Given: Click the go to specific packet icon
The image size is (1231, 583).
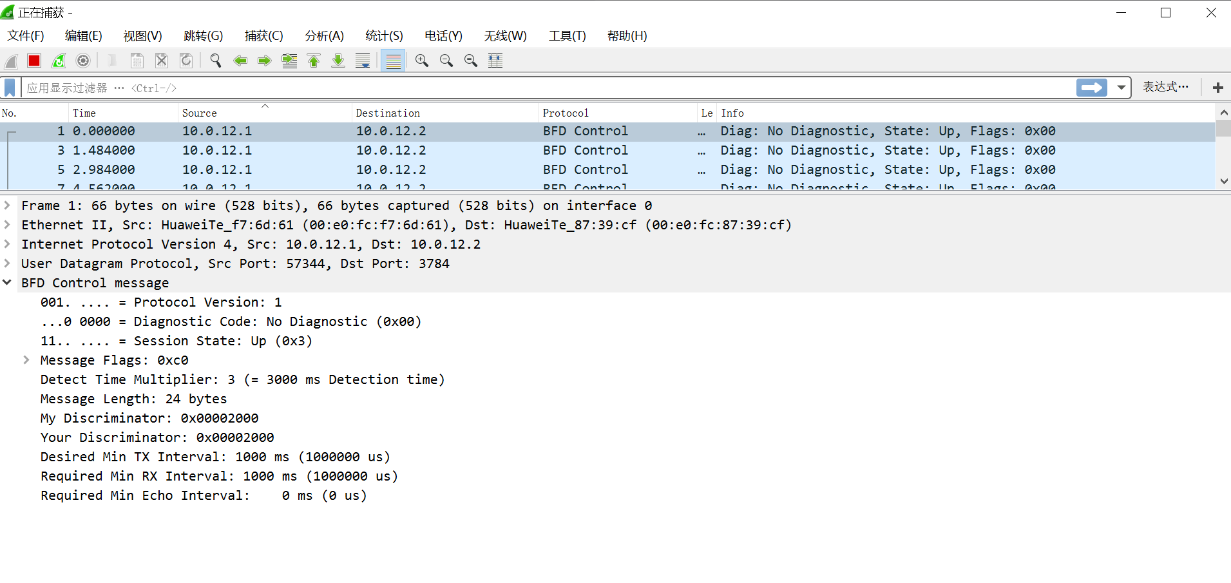Looking at the screenshot, I should click(289, 61).
